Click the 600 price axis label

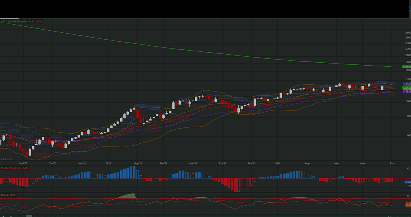point(409,135)
